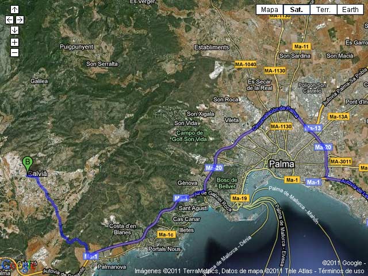The height and width of the screenshot is (276, 368).
Task: Open the Earth view
Action: coord(350,9)
